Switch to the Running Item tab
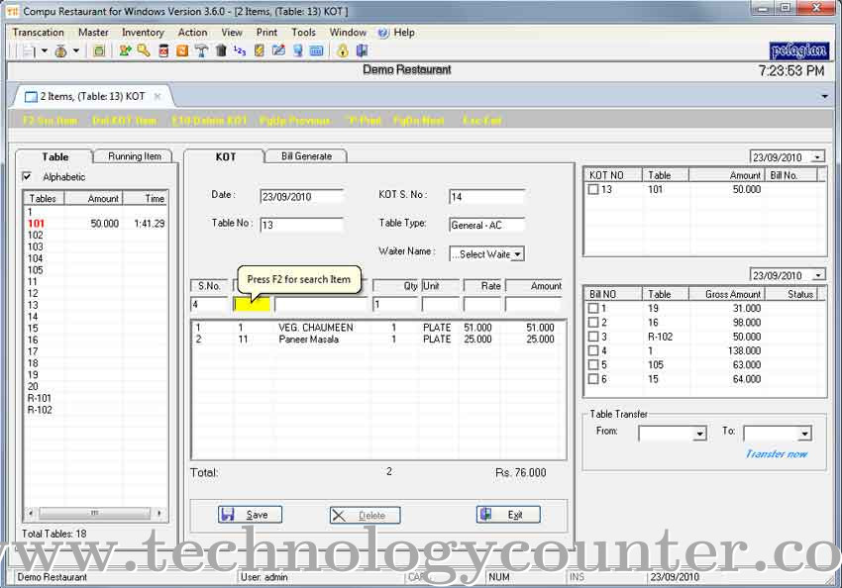The width and height of the screenshot is (842, 588). click(135, 156)
